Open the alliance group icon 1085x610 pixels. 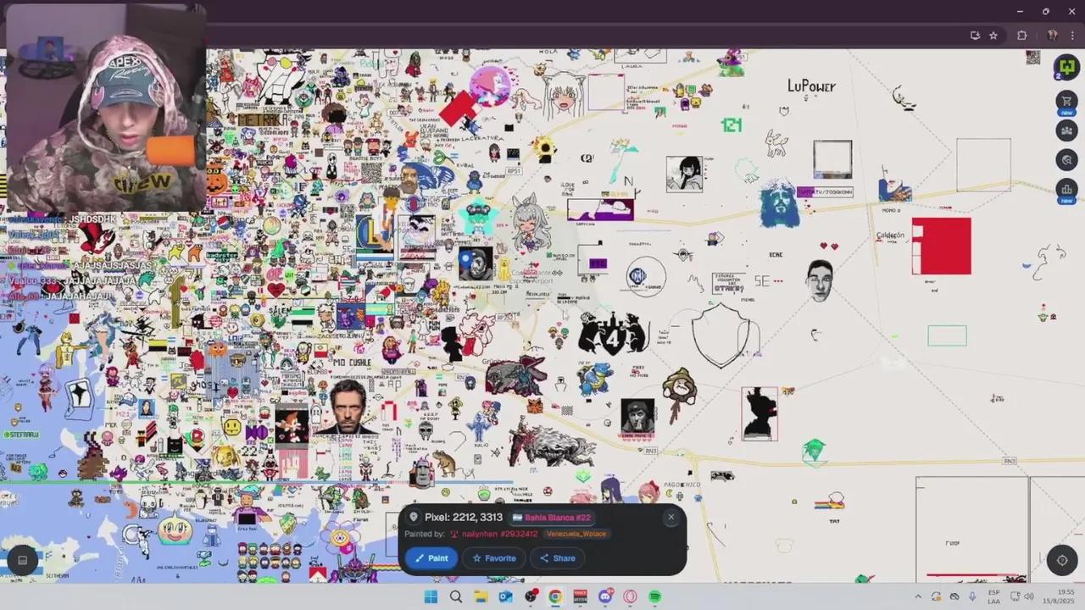(1066, 130)
